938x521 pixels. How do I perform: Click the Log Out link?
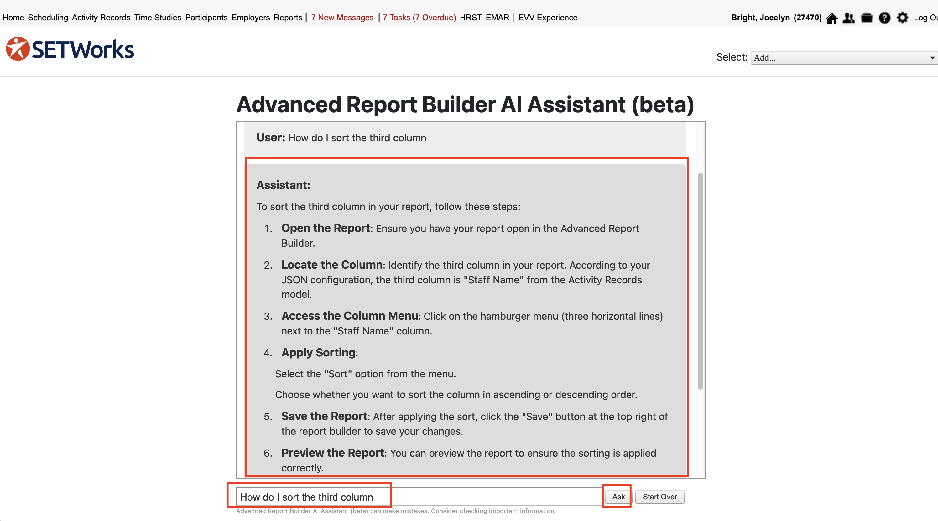point(925,18)
